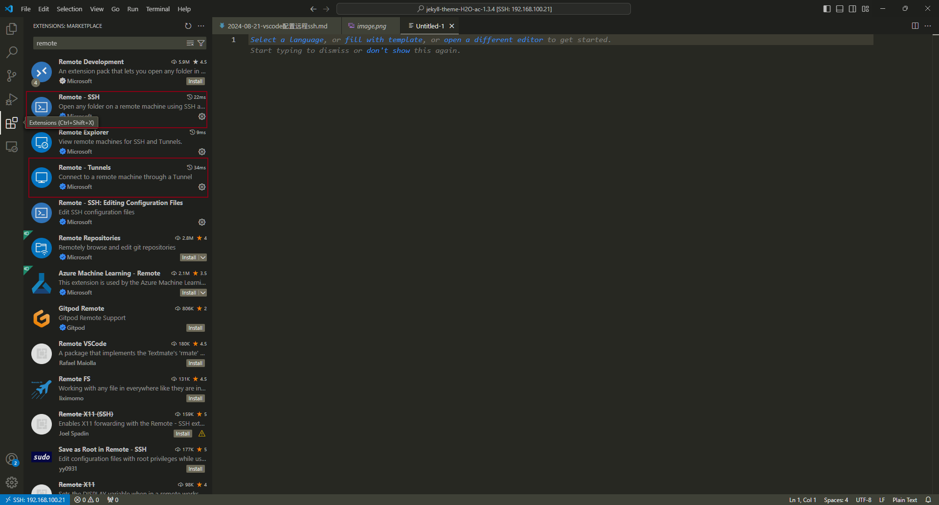This screenshot has width=939, height=505.
Task: Change language mode from Plain Text
Action: 905,500
